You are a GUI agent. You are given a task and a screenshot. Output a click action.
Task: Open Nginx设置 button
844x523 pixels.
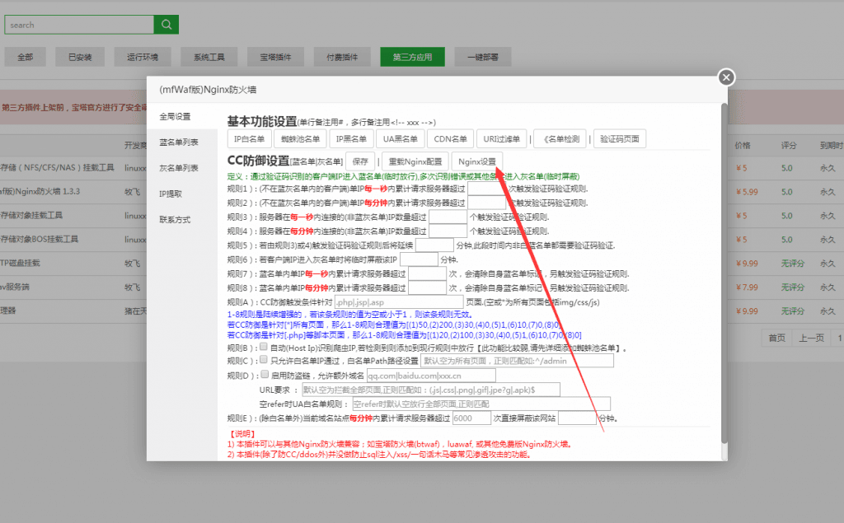[477, 161]
